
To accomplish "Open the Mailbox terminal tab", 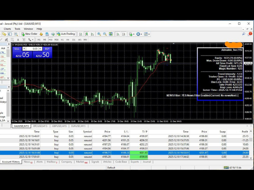I will 52,162.
